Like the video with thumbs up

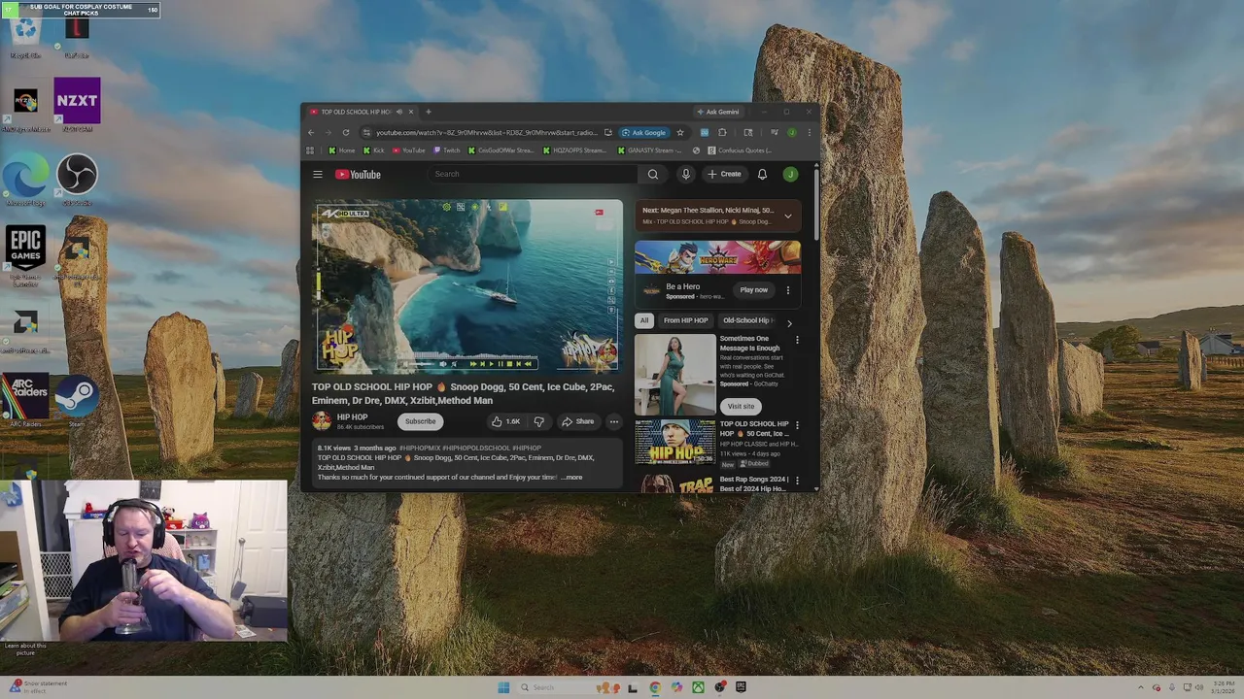coord(505,421)
